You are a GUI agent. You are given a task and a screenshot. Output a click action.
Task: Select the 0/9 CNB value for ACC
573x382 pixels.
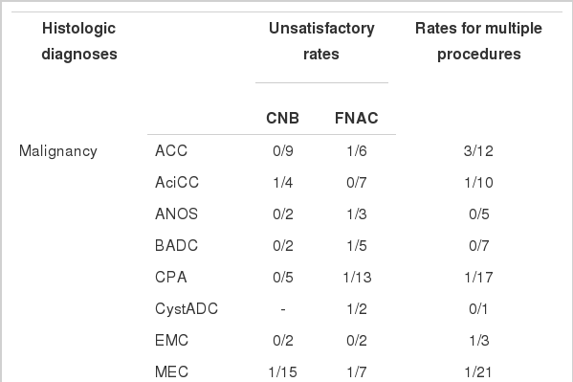(x=283, y=150)
